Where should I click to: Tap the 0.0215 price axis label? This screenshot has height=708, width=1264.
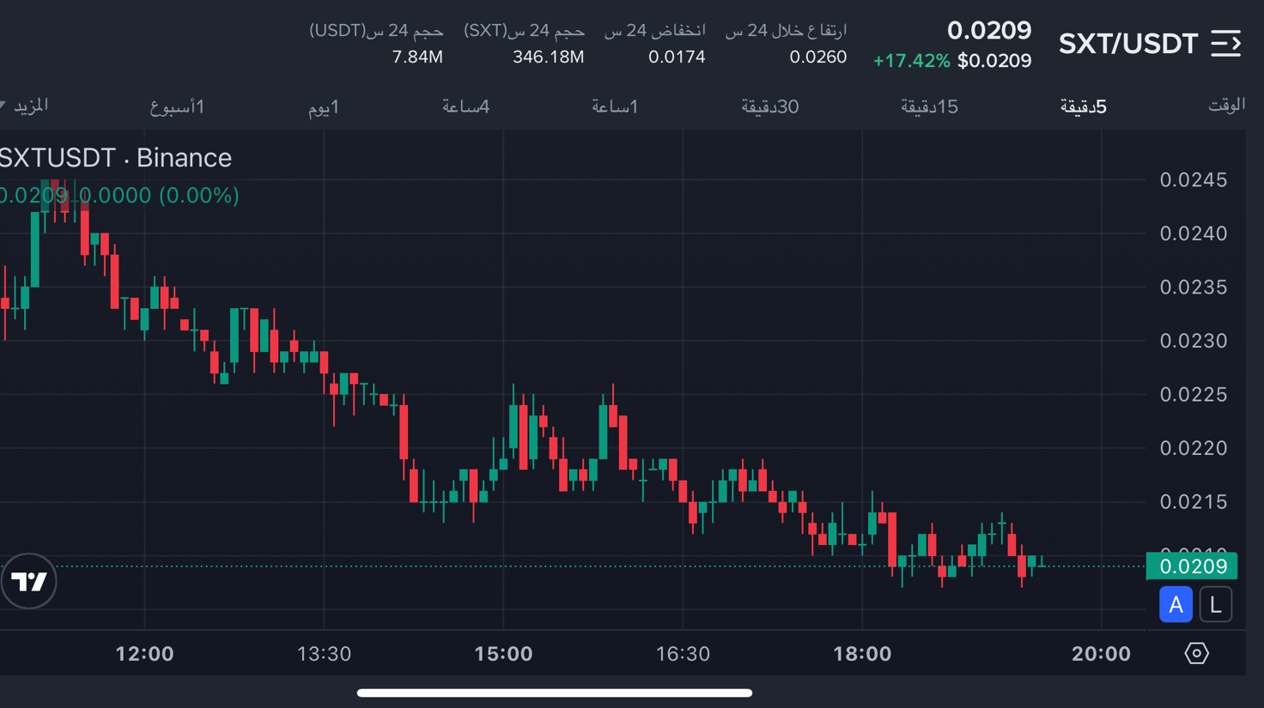(1193, 502)
